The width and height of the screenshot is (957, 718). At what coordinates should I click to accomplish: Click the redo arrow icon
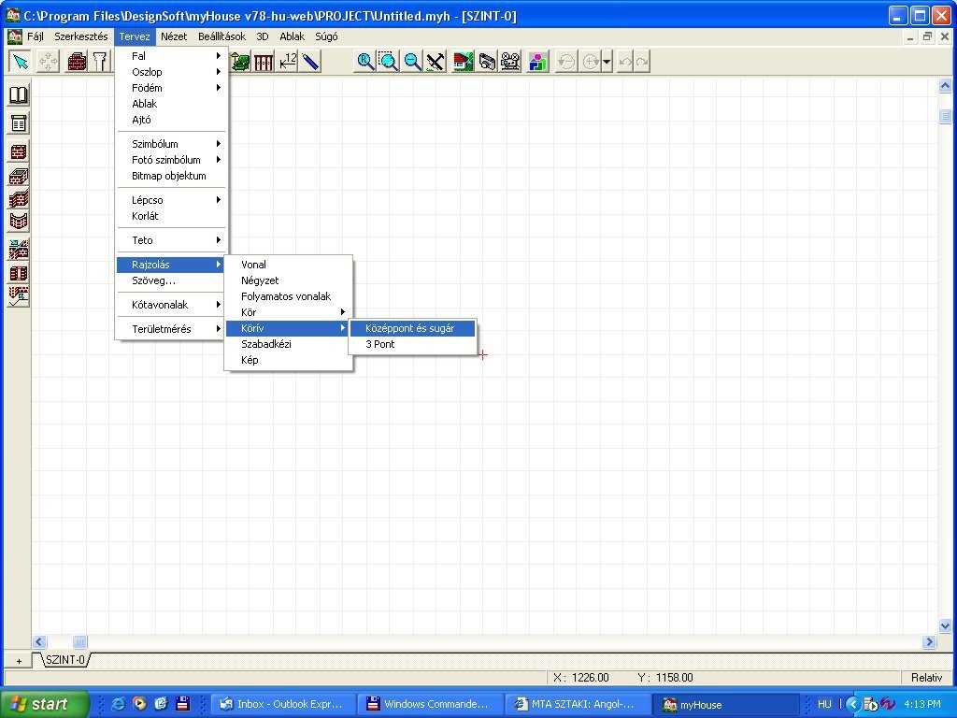pyautogui.click(x=642, y=62)
